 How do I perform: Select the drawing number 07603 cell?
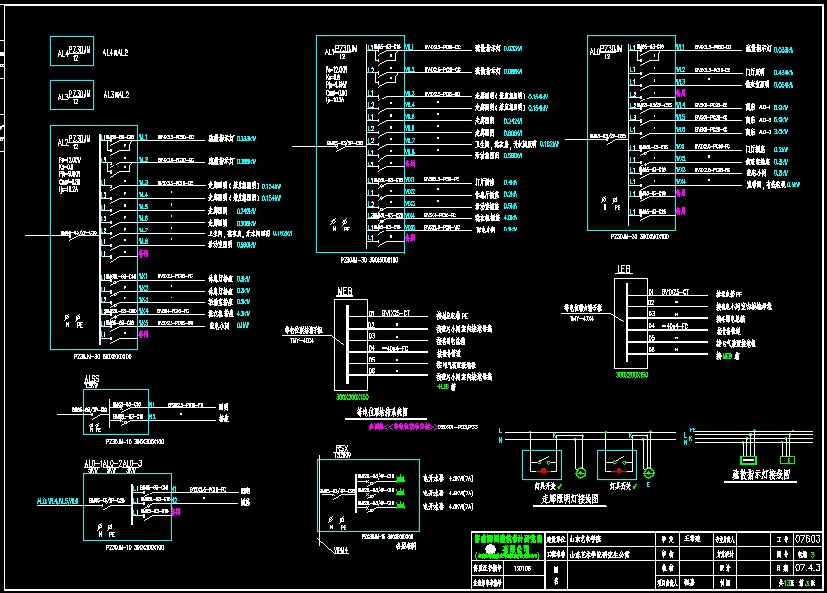pos(807,540)
